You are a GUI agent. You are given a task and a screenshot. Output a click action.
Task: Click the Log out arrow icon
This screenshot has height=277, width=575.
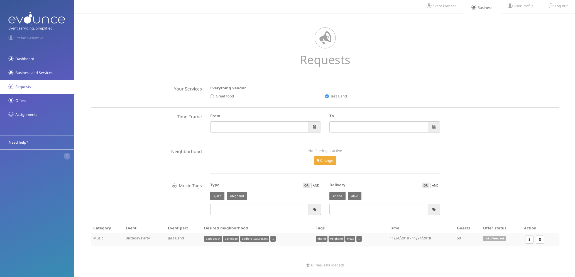tap(551, 6)
